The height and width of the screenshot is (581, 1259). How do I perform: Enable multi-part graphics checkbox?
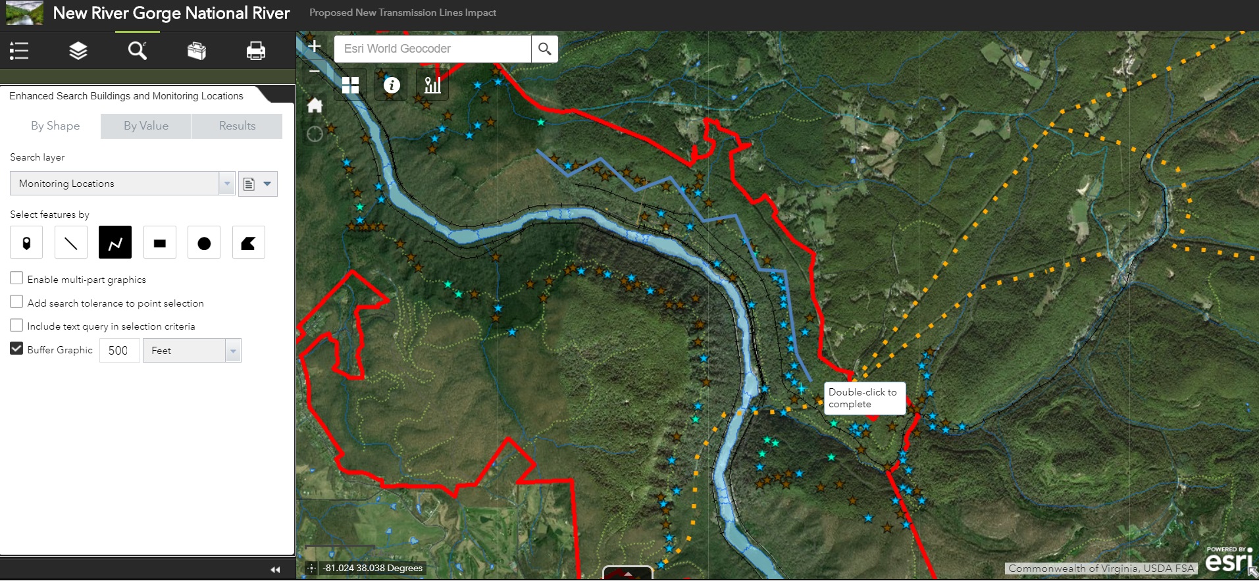pos(17,278)
